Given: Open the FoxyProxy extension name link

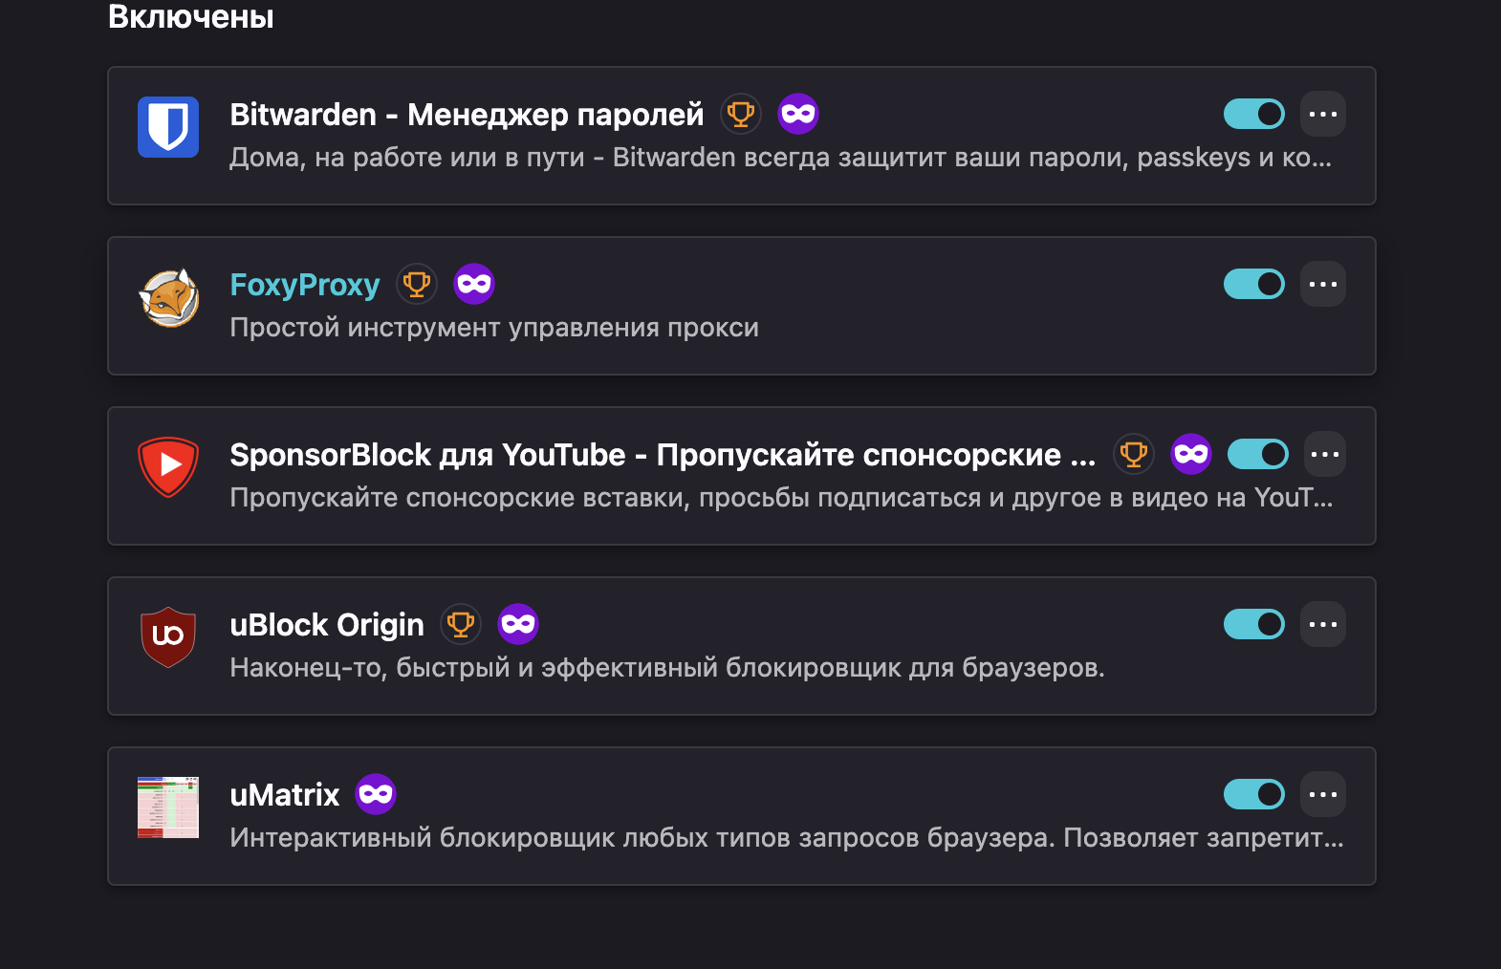Looking at the screenshot, I should [x=305, y=285].
